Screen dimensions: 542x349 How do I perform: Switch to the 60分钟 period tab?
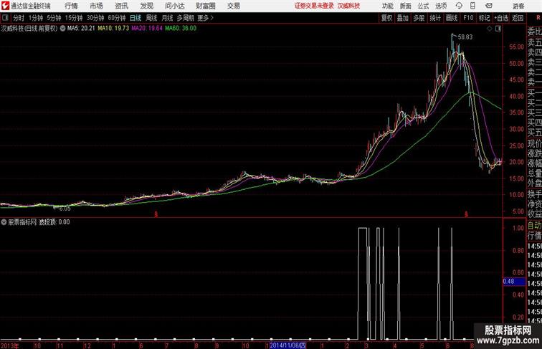(x=117, y=18)
